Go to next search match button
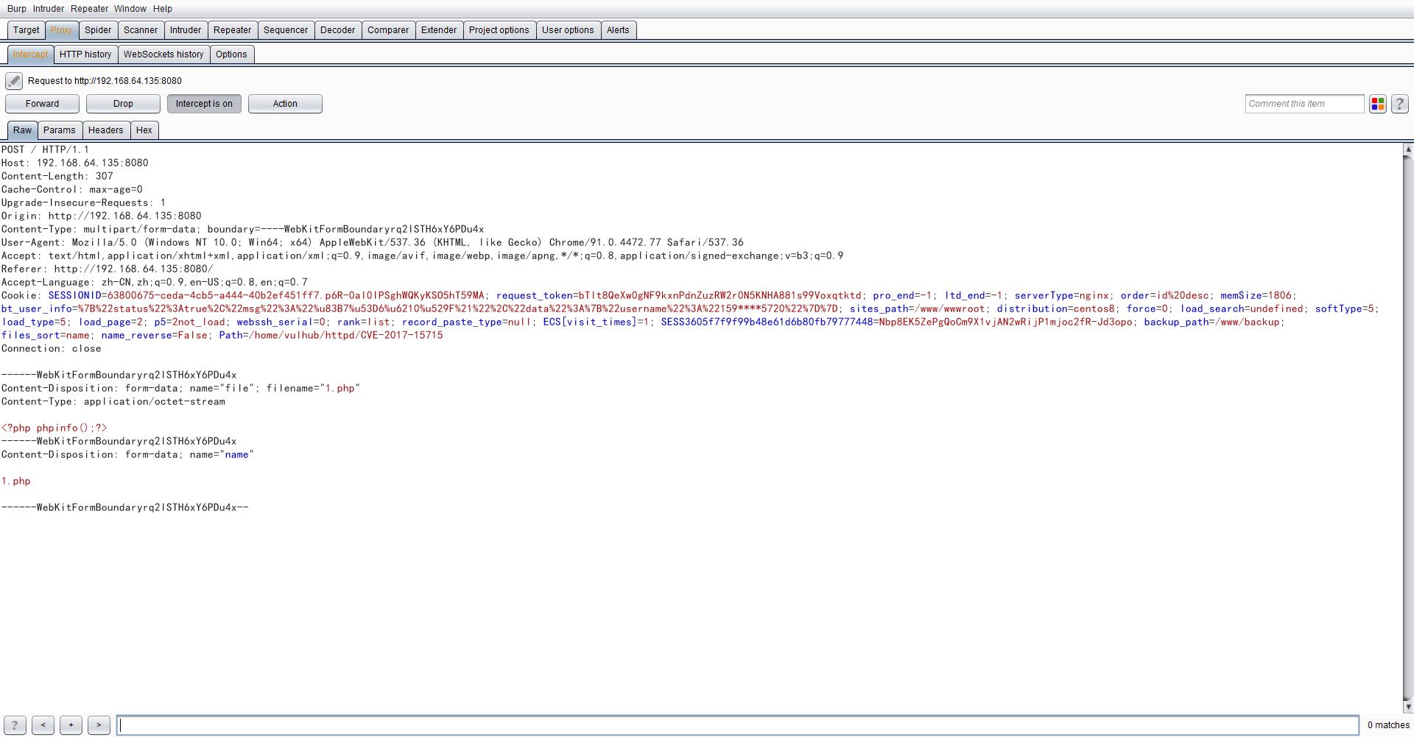Screen dimensions: 1414x737 (99, 725)
